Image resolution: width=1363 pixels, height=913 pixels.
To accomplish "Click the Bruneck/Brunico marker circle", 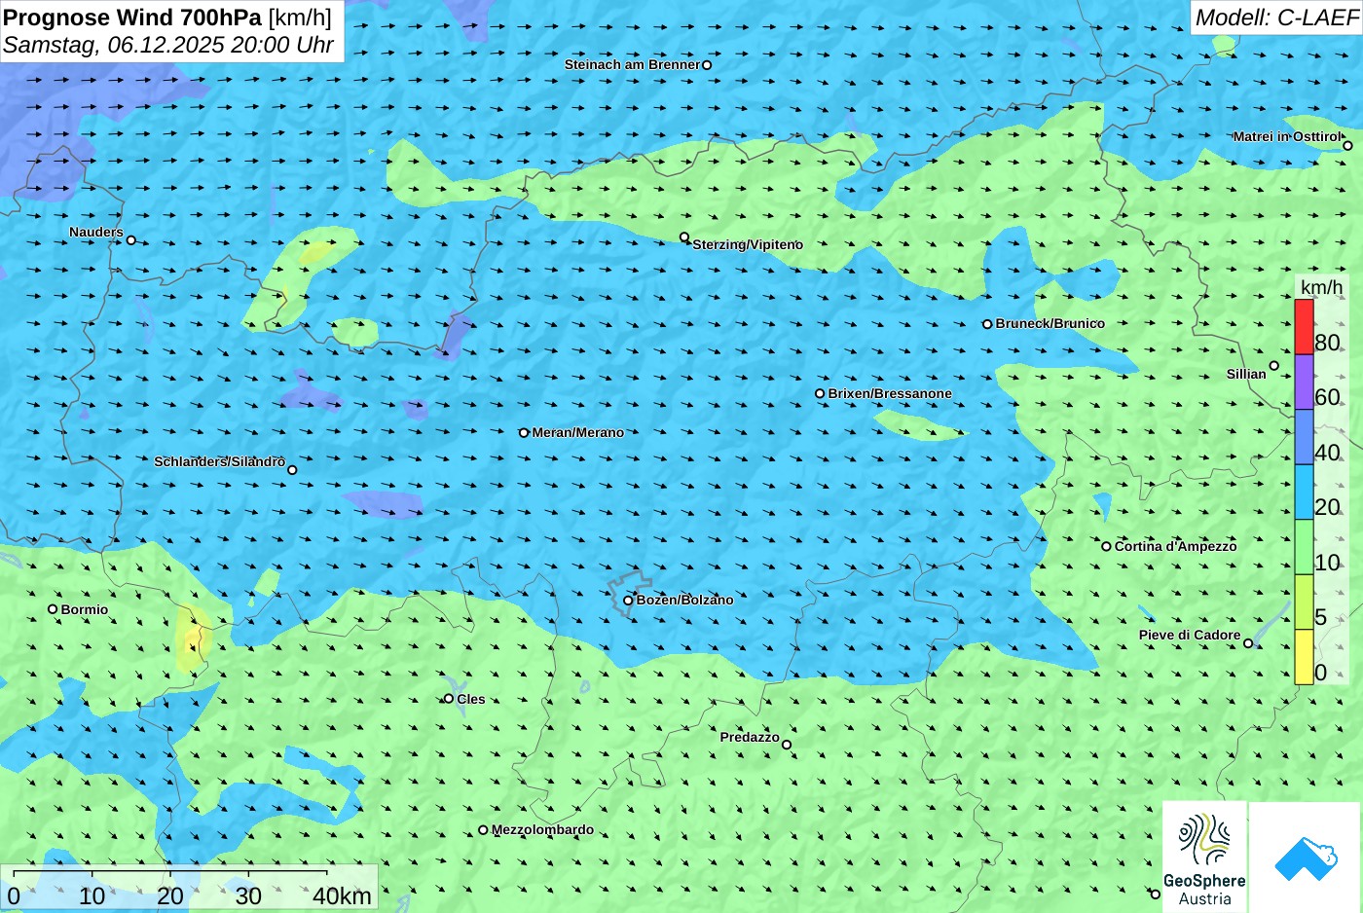I will [987, 324].
